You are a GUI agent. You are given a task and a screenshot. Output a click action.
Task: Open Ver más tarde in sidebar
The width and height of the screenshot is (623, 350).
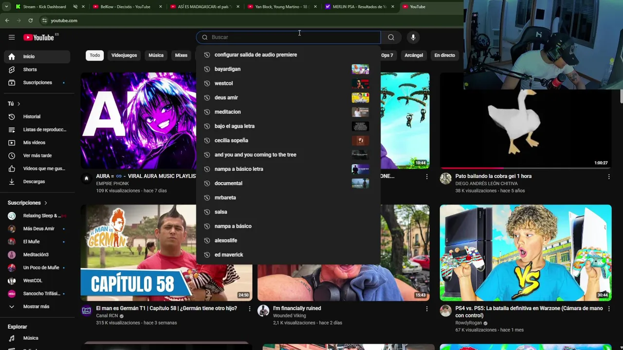(x=37, y=156)
